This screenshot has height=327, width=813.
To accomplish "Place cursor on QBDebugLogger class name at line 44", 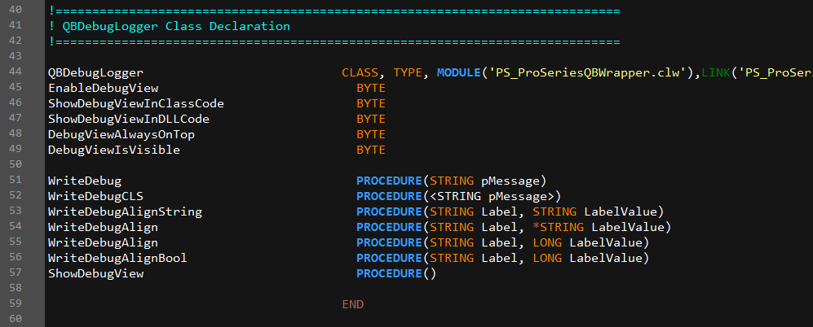I will coord(95,72).
